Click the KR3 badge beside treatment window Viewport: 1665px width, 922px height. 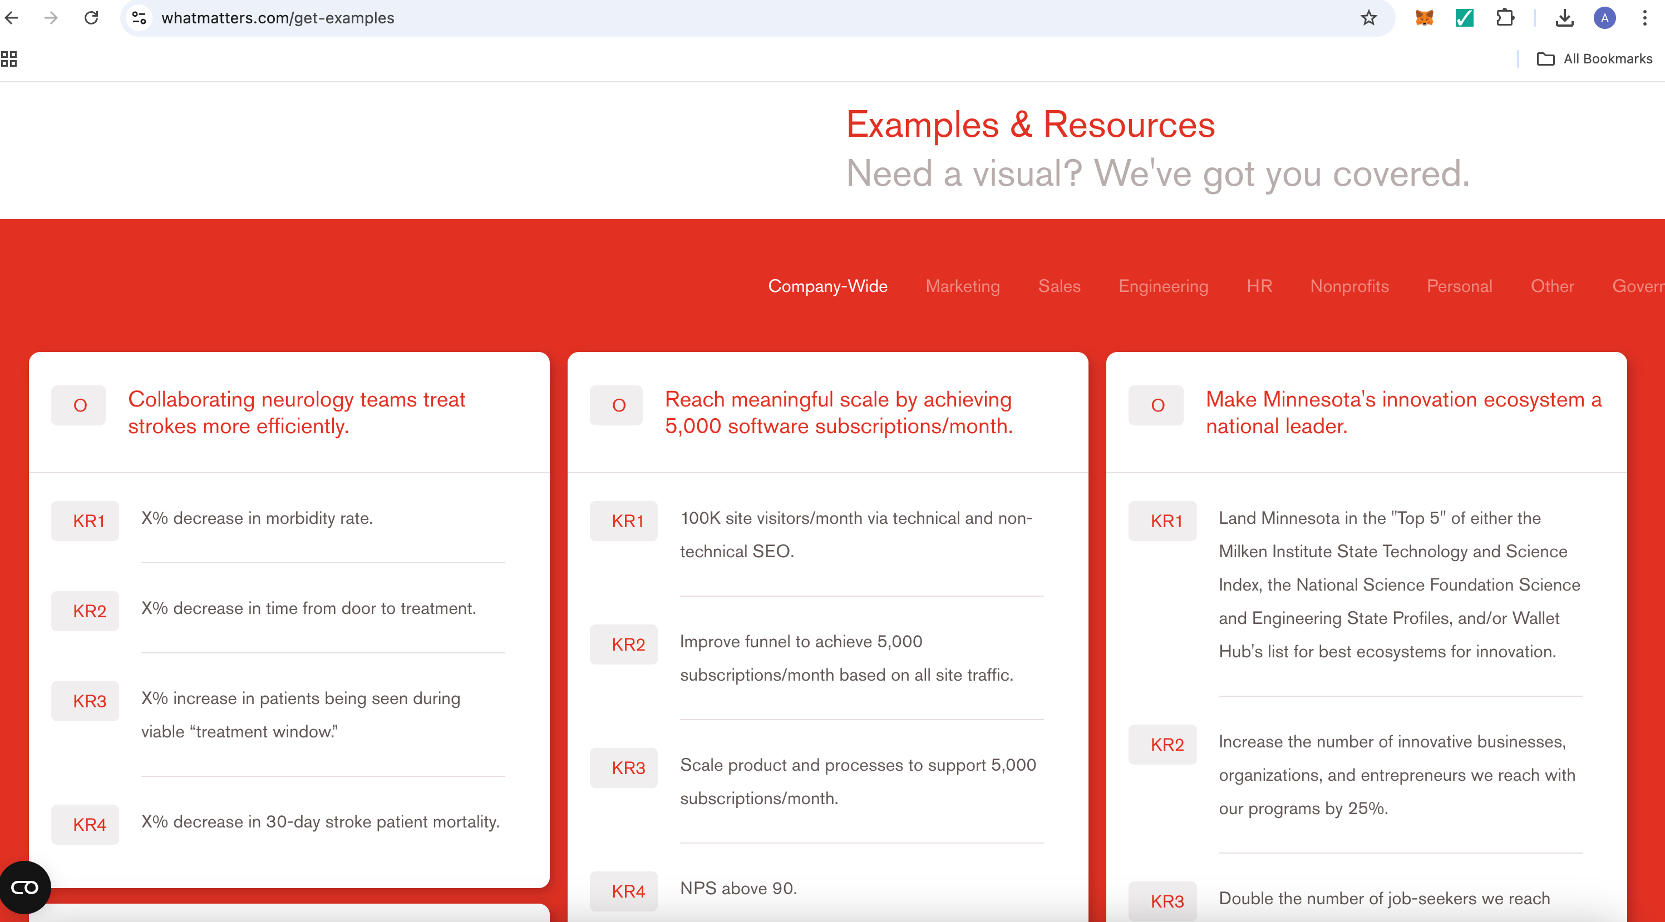[85, 701]
